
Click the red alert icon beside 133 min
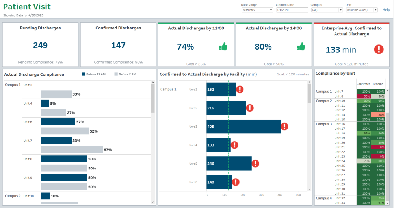point(379,49)
